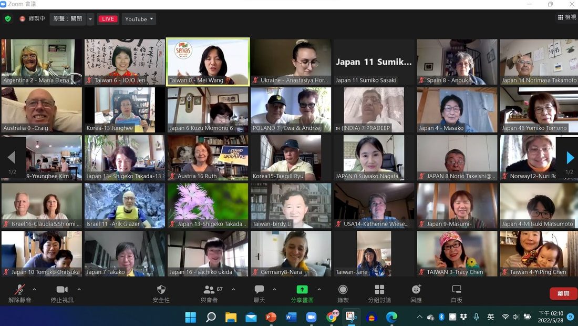Expand the share options arrow beside 分享畫面
Screen dimensions: 578x326
click(319, 290)
